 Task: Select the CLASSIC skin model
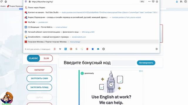pos(33,58)
